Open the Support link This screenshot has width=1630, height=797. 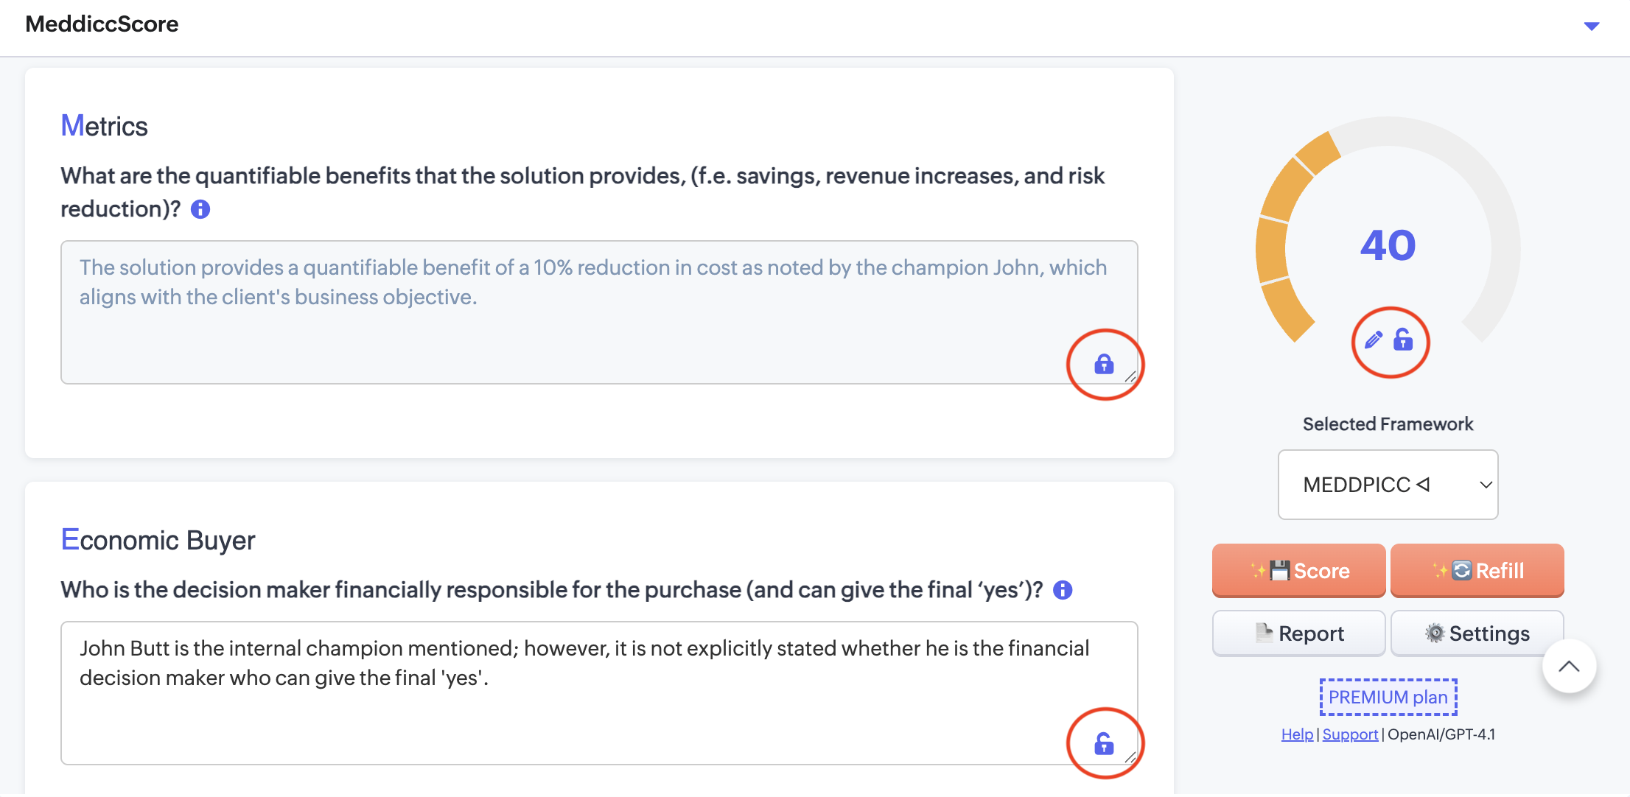coord(1350,734)
